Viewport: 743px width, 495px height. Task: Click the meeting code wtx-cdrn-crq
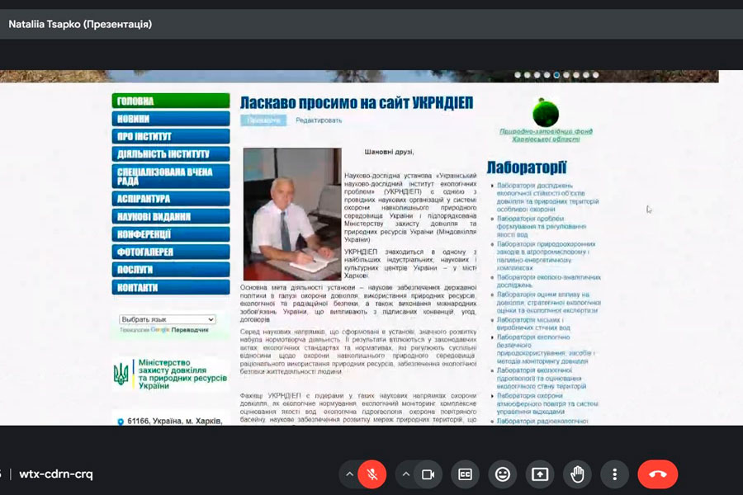point(56,474)
